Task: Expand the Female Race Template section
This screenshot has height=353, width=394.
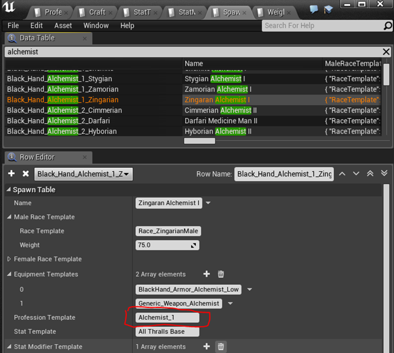Action: tap(9, 259)
